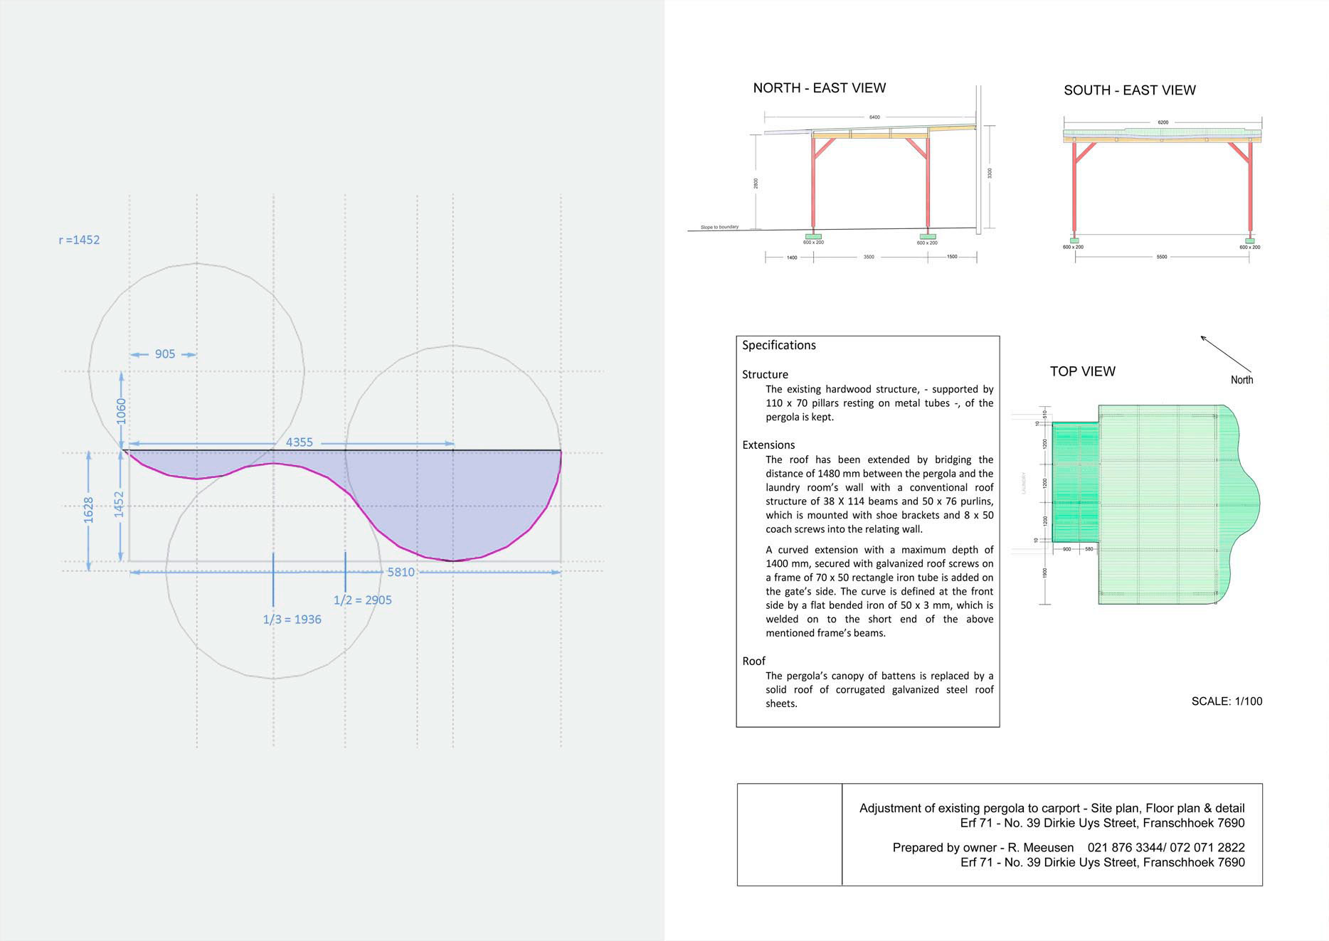The image size is (1329, 941).
Task: Click the '6400' dimension on north-east view
Action: (874, 117)
